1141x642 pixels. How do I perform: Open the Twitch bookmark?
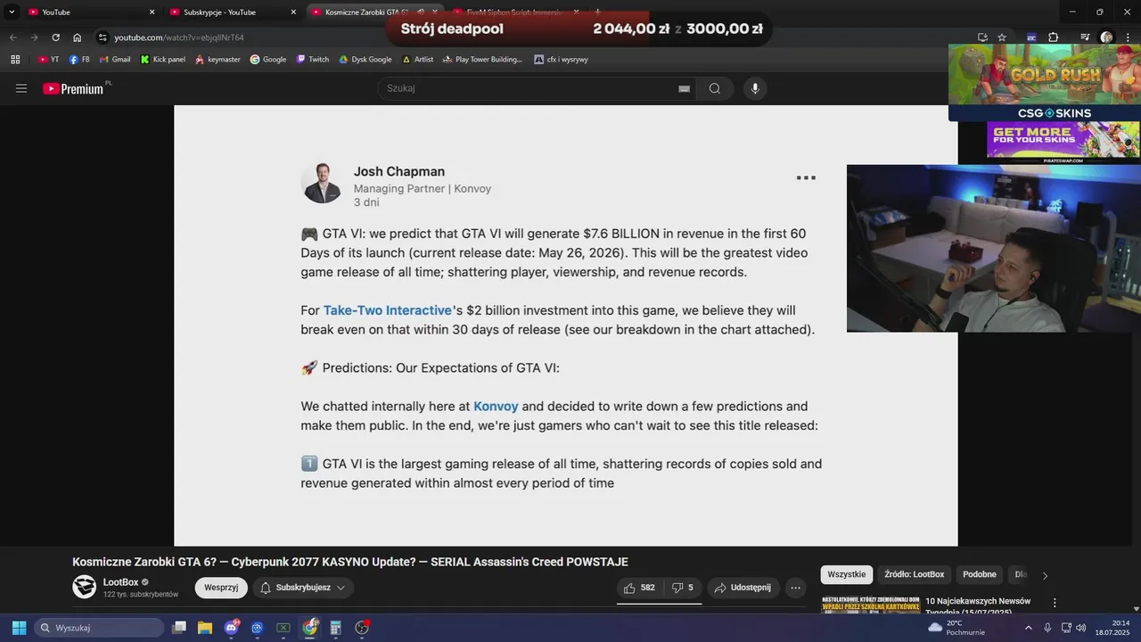tap(313, 60)
